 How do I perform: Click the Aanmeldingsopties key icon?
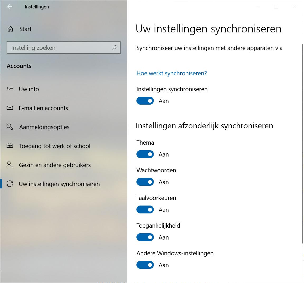(10, 127)
